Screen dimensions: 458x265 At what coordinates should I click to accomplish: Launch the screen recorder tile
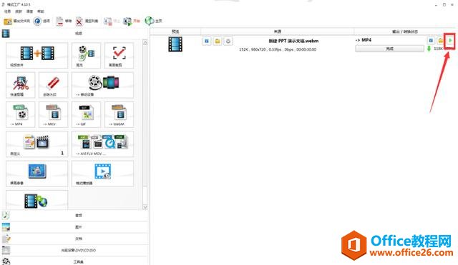[x=36, y=174]
